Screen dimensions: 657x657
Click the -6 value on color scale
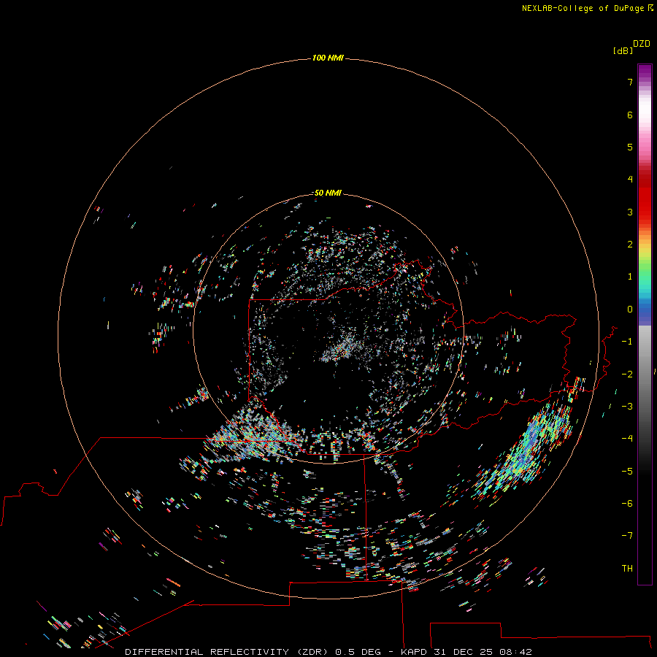(x=627, y=504)
